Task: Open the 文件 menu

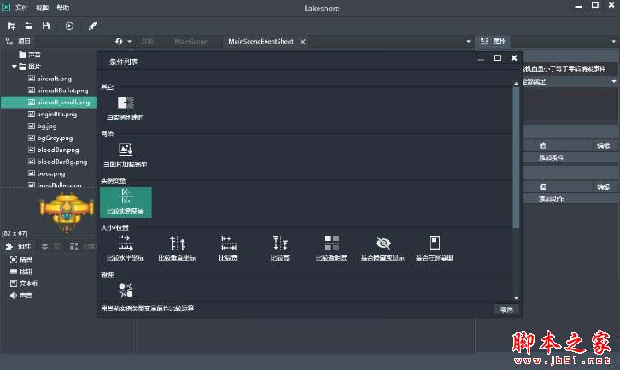Action: click(x=21, y=8)
